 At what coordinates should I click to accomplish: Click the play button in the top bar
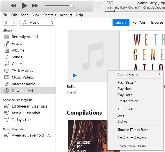pos(25,6)
